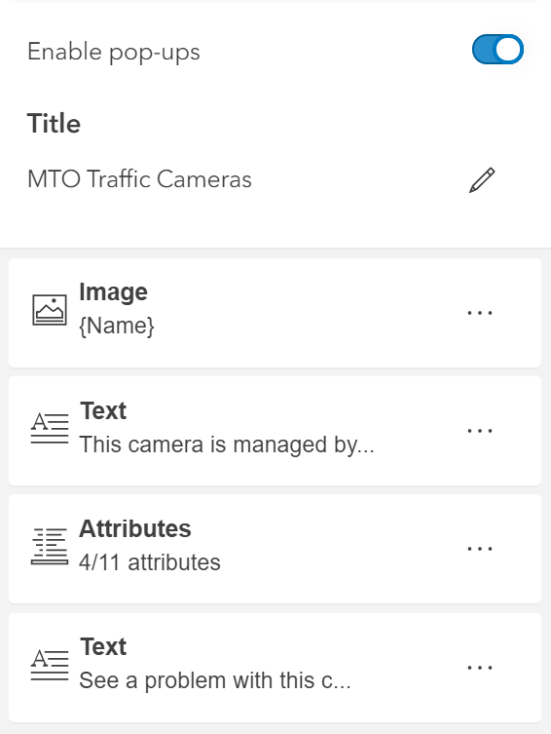
Task: Toggle the Enable pop-ups switch
Action: (x=497, y=49)
